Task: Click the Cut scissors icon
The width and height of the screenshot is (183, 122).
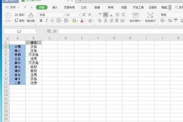Action: tap(16, 15)
